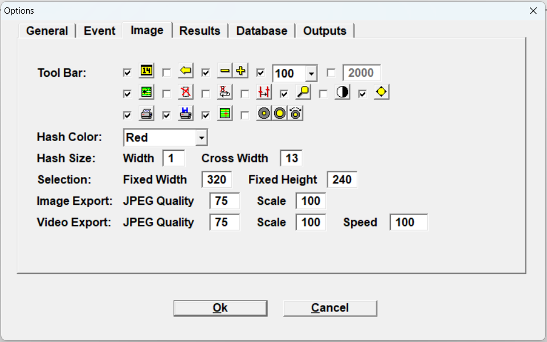This screenshot has width=547, height=342.
Task: Open the Database tab
Action: click(x=262, y=31)
